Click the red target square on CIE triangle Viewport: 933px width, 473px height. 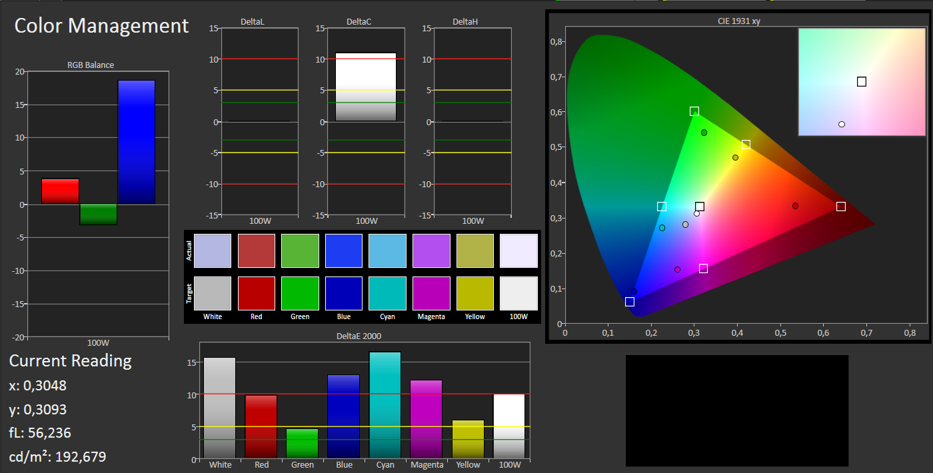pos(841,207)
